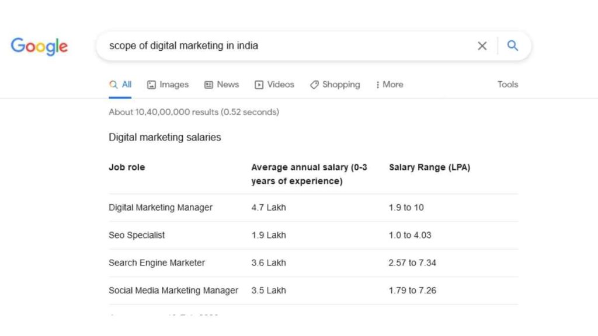The height and width of the screenshot is (336, 598).
Task: Click the Shopping tag icon
Action: point(314,85)
